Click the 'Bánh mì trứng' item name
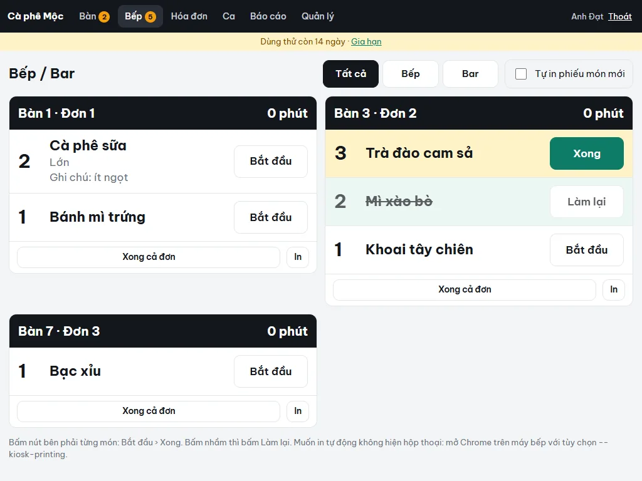 tap(97, 217)
